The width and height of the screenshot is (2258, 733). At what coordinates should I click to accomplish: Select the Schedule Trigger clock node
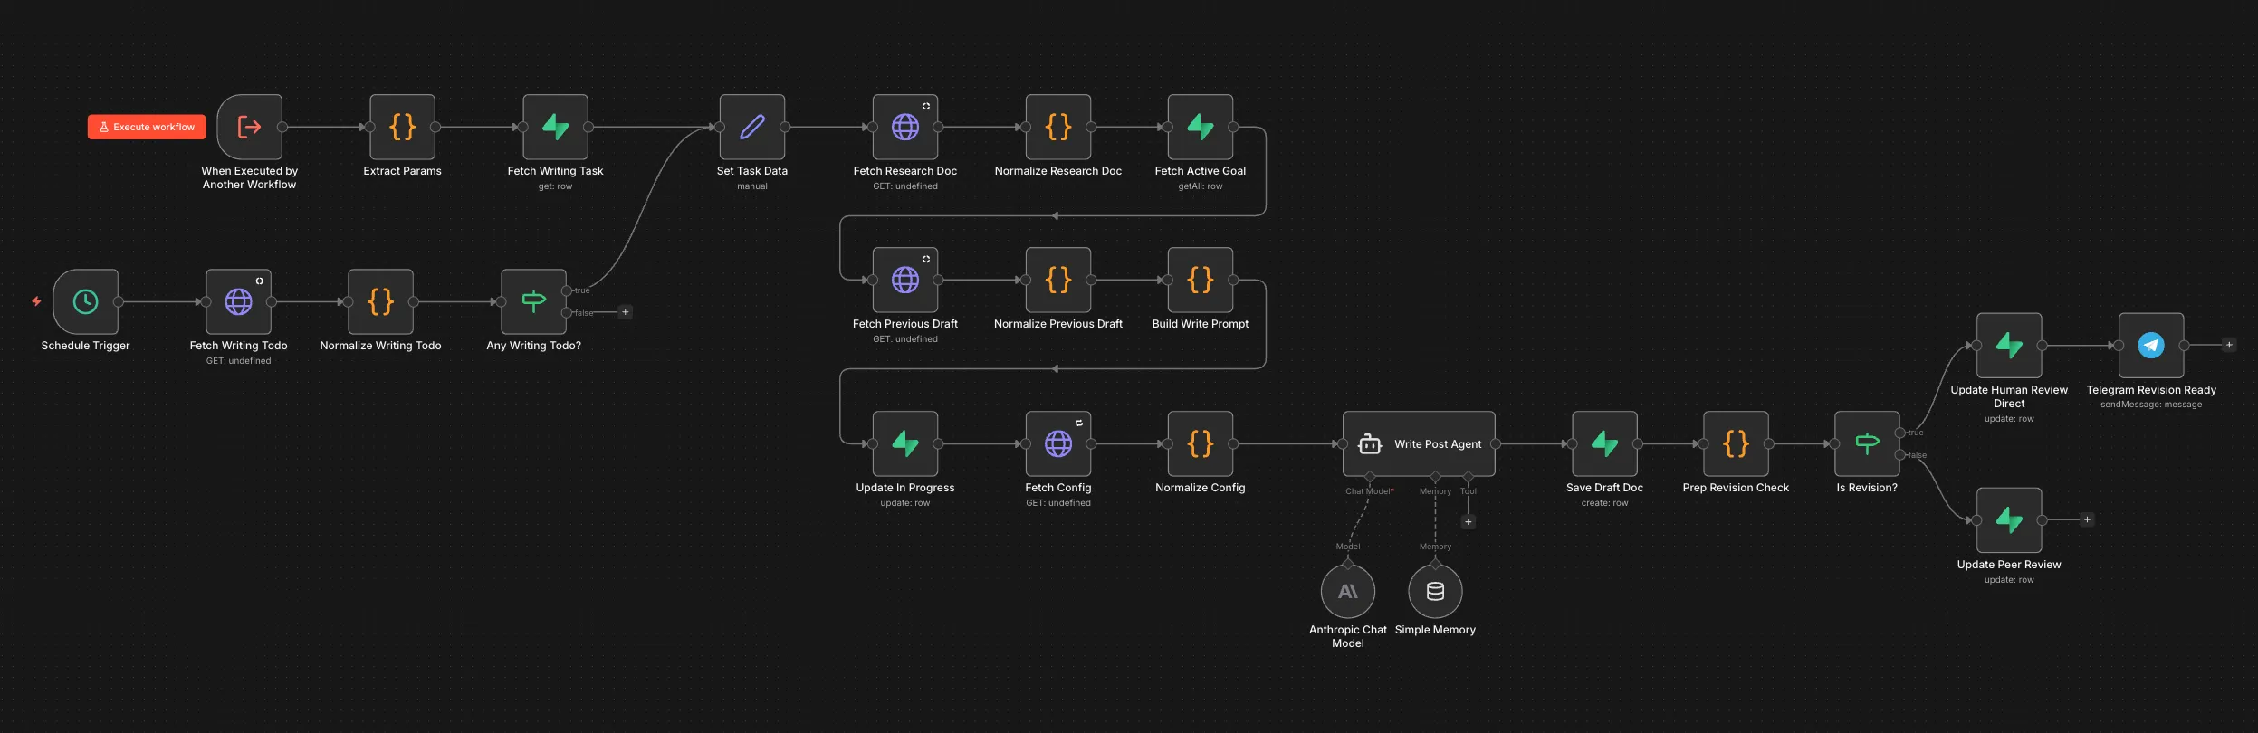click(85, 301)
